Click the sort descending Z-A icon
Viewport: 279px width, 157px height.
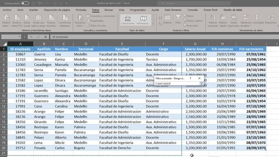[x=160, y=23]
